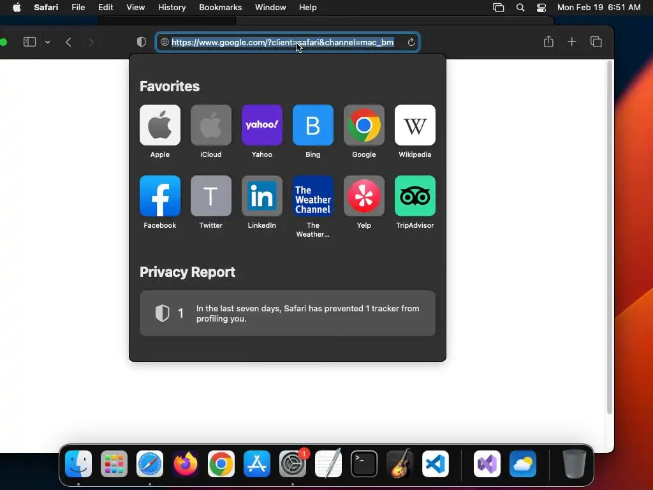The image size is (653, 490).
Task: Open the Apple menu
Action: tap(17, 7)
